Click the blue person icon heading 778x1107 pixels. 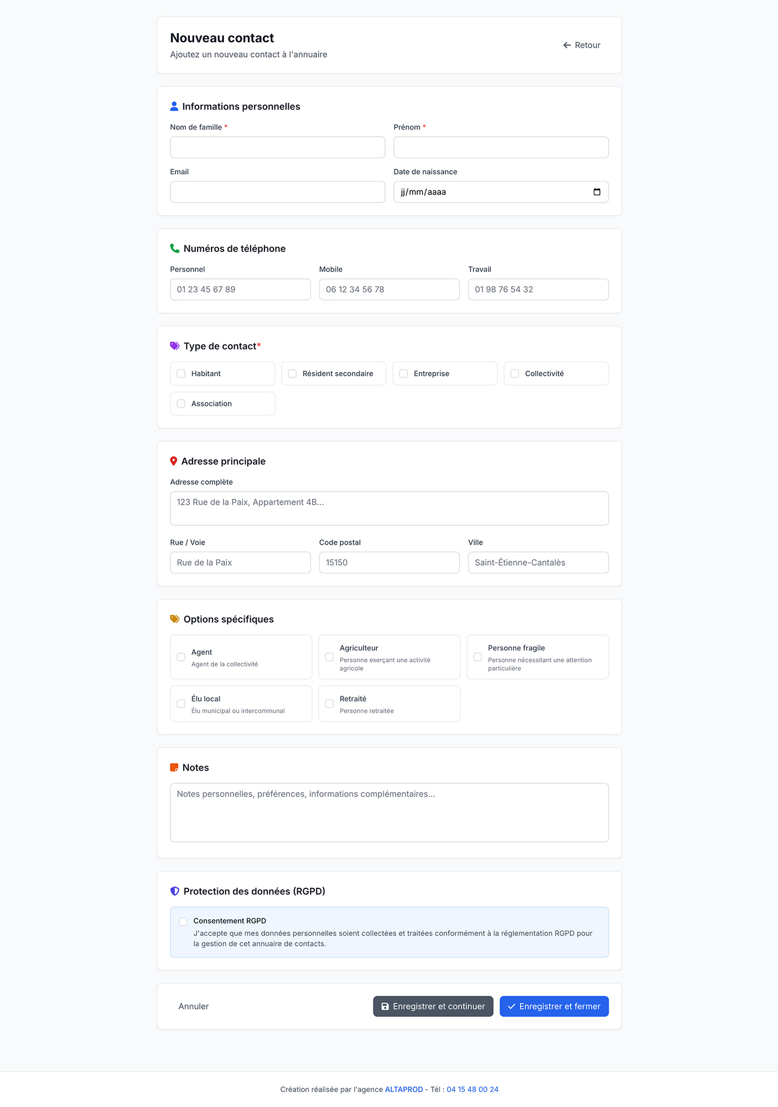(x=174, y=106)
